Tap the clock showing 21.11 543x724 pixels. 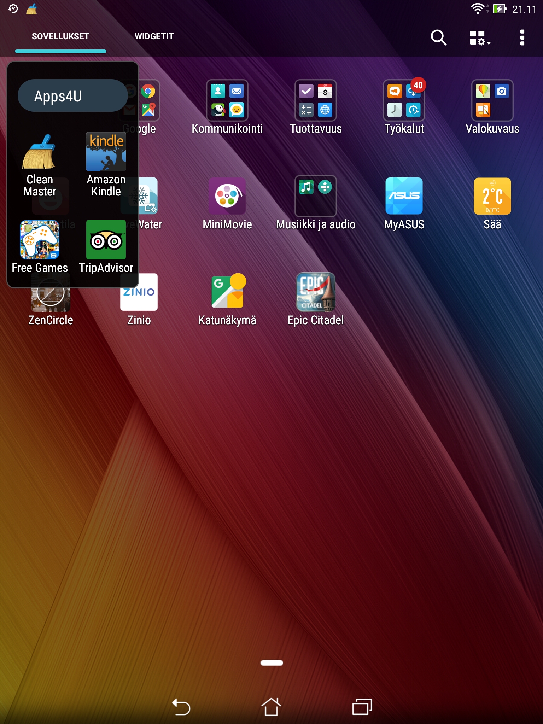(x=524, y=9)
